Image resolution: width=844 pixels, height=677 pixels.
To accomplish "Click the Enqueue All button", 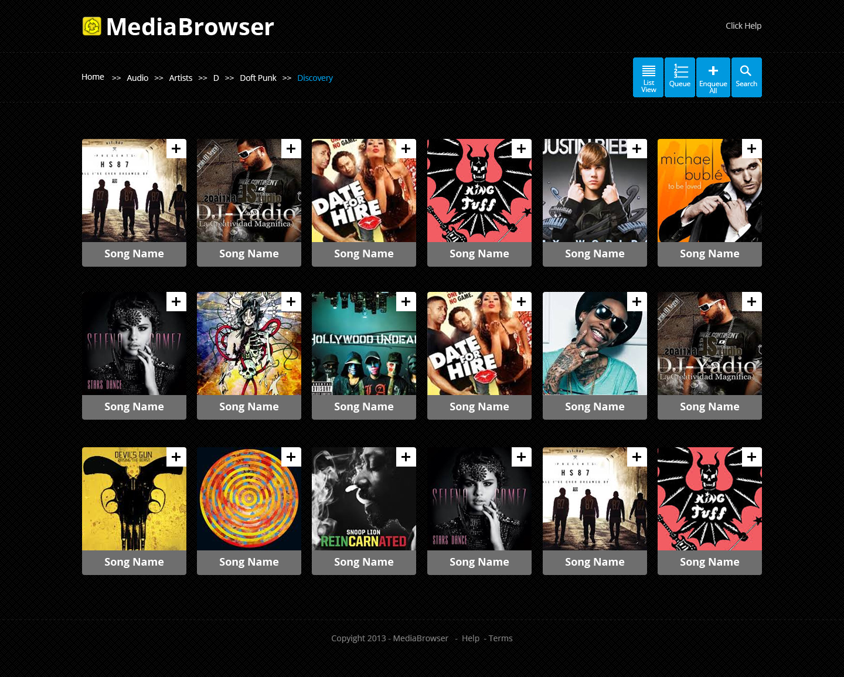I will [713, 77].
